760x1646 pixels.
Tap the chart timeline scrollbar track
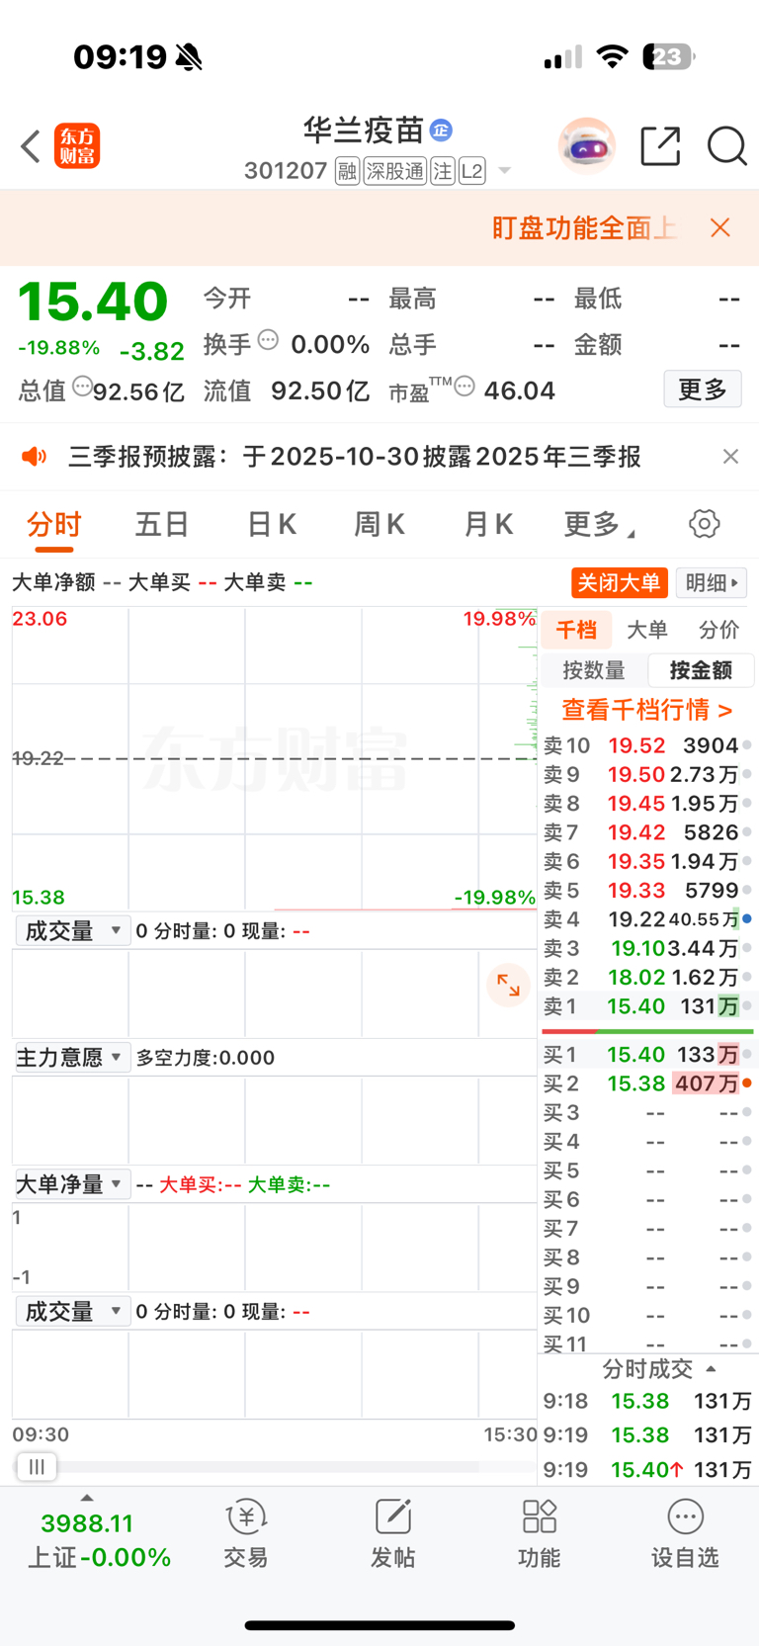[275, 1467]
